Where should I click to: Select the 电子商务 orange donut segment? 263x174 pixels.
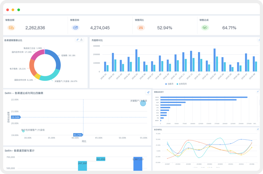click(32, 67)
